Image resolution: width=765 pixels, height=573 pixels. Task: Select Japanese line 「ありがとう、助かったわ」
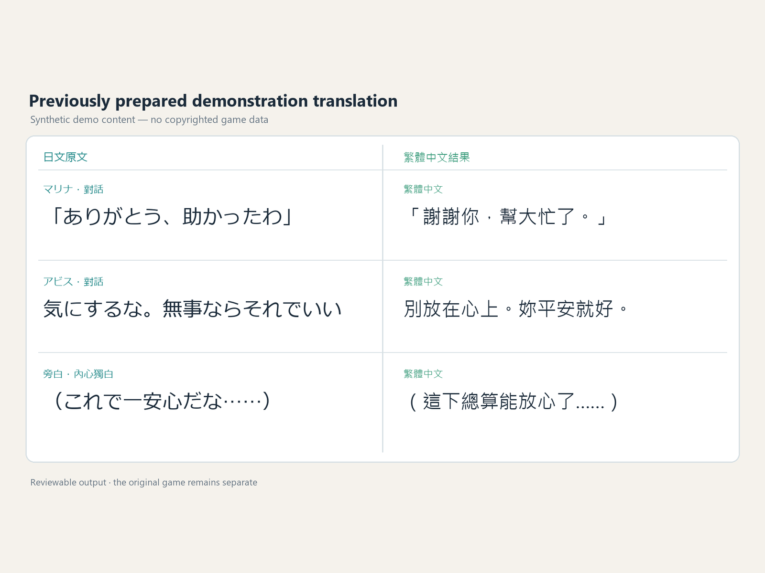169,217
